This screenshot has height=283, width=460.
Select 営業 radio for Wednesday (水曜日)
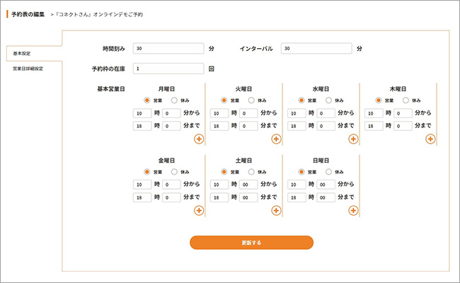(x=301, y=100)
